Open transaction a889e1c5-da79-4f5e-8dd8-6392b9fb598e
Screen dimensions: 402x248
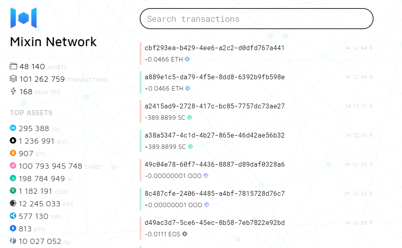coord(214,77)
